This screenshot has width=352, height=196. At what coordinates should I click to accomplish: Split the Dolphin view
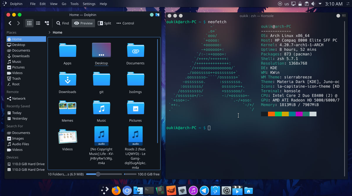pos(104,23)
